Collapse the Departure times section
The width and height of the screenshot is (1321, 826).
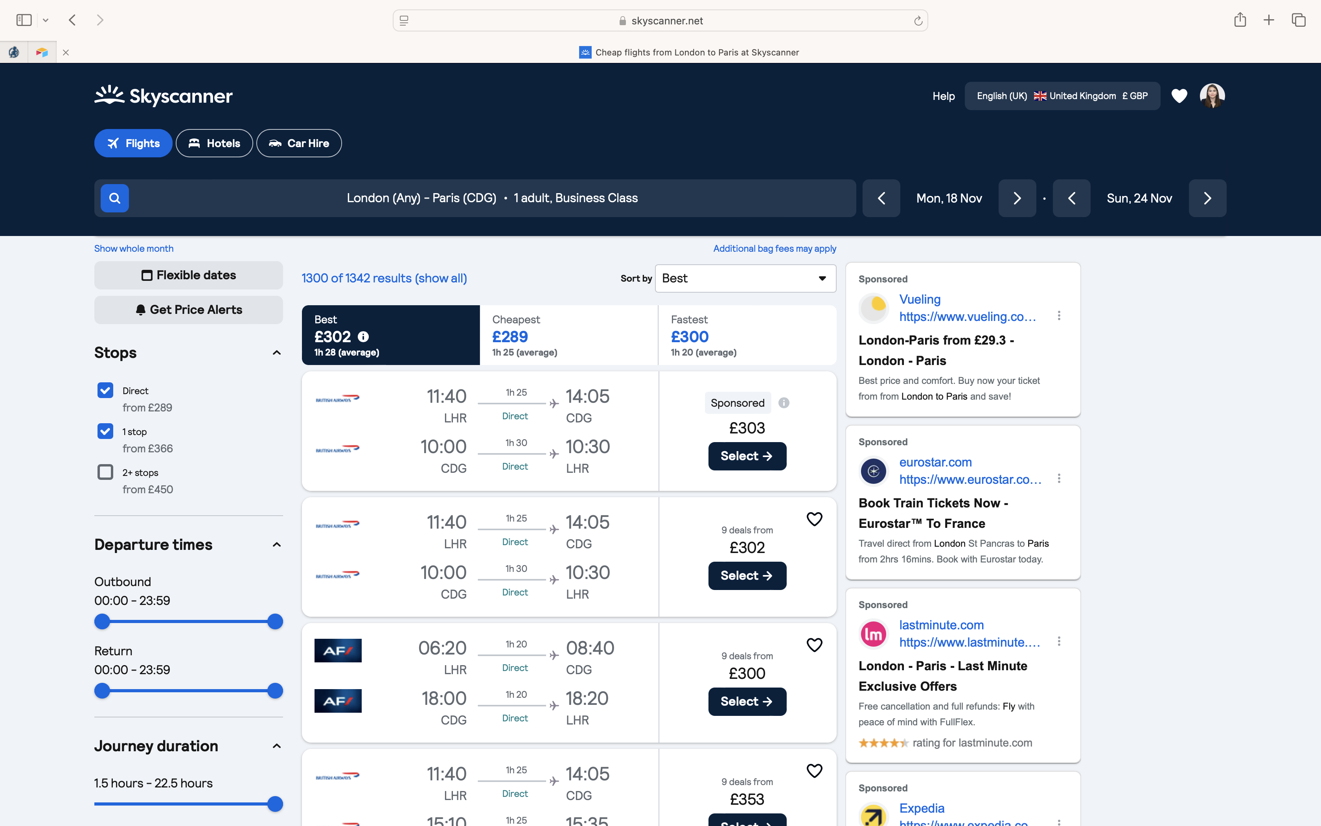coord(277,545)
